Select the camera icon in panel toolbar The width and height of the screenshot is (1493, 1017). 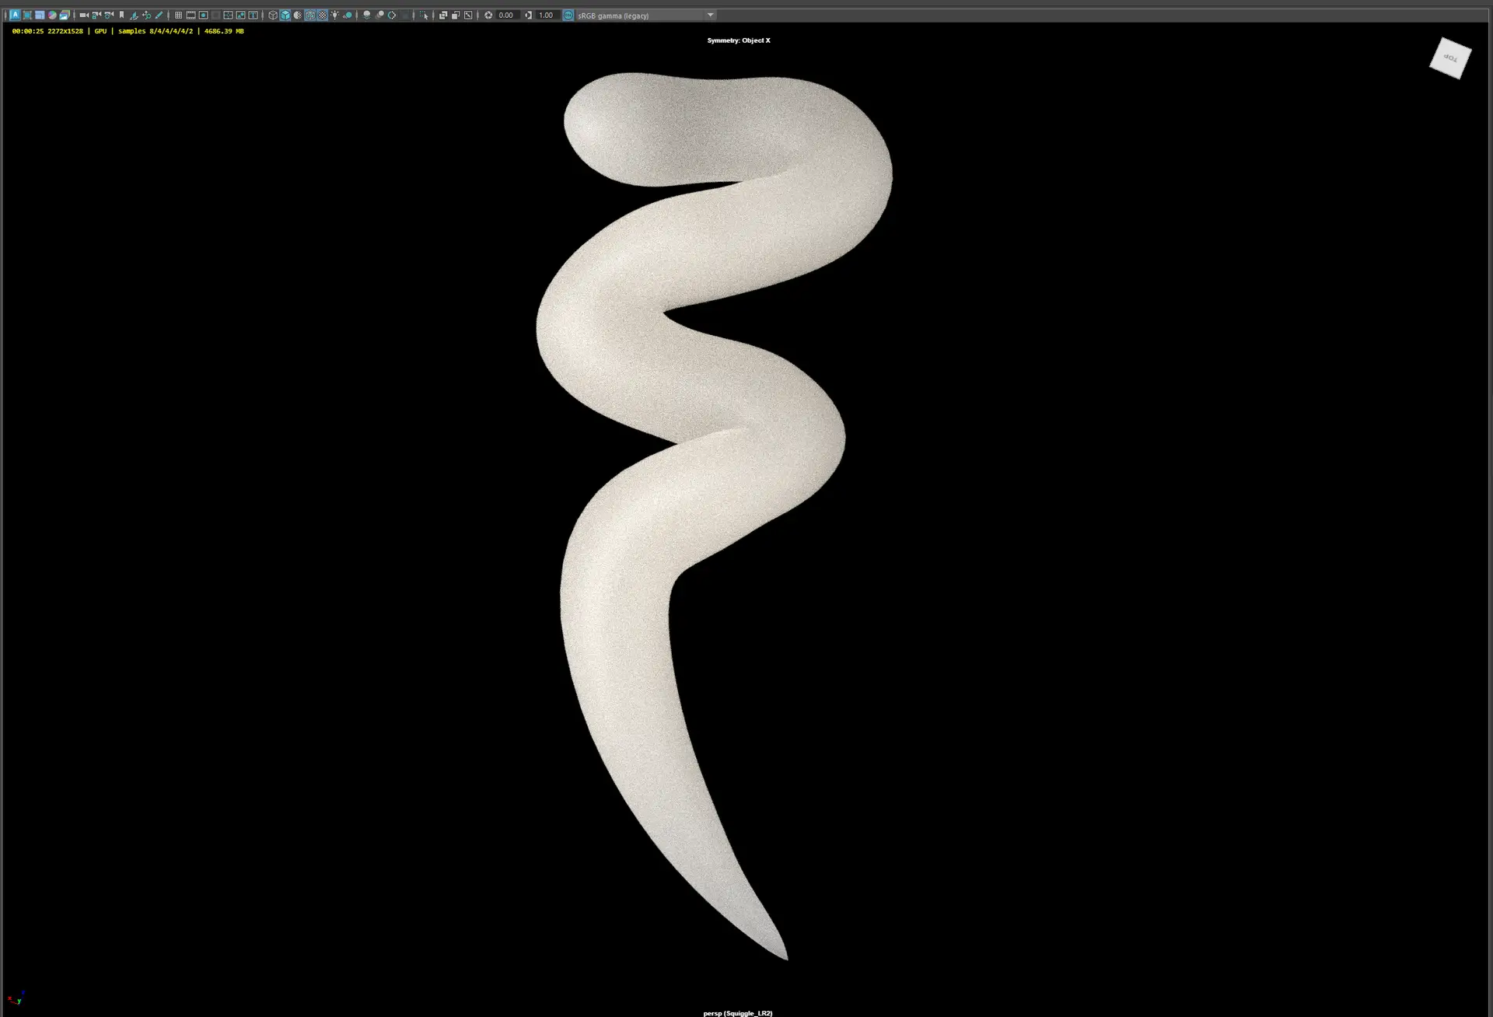point(84,15)
